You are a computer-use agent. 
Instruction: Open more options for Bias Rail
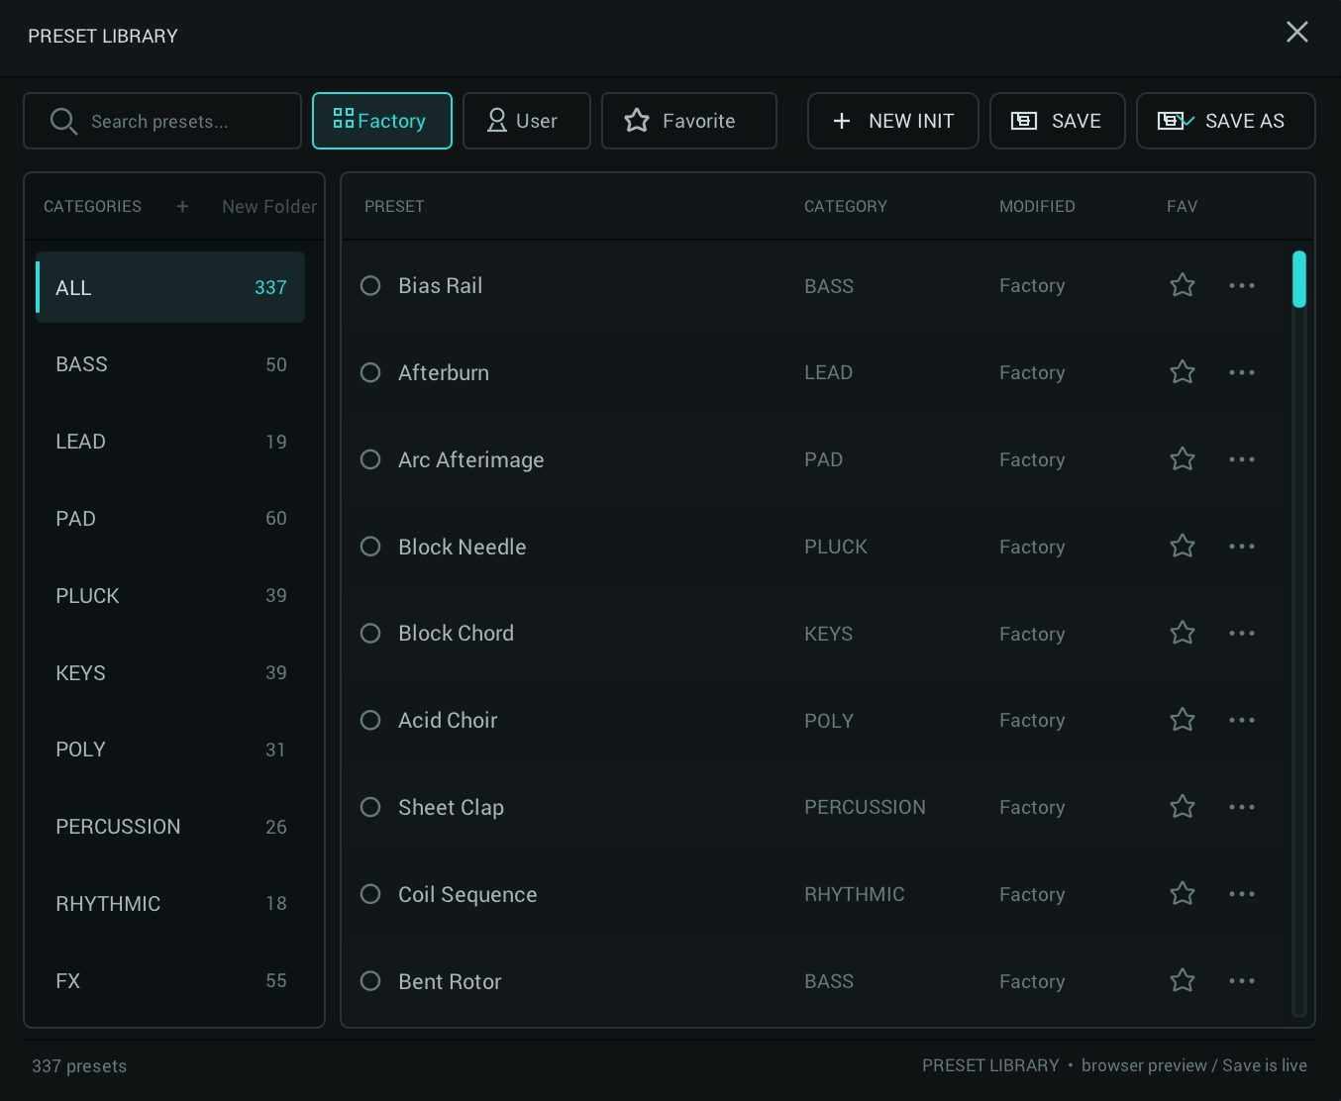pos(1242,285)
